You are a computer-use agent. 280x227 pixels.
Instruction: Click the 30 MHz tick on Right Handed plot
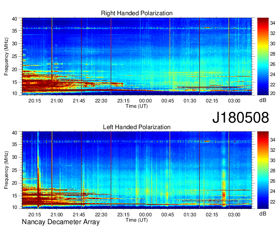[15, 44]
